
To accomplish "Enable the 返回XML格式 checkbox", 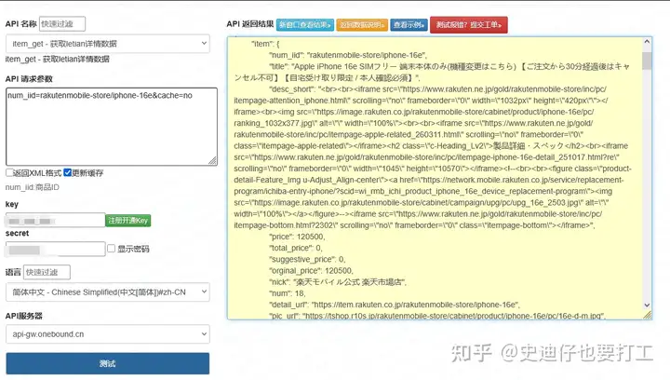I will click(9, 172).
